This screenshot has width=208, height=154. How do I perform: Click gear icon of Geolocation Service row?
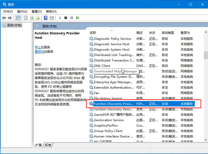pos(91,120)
